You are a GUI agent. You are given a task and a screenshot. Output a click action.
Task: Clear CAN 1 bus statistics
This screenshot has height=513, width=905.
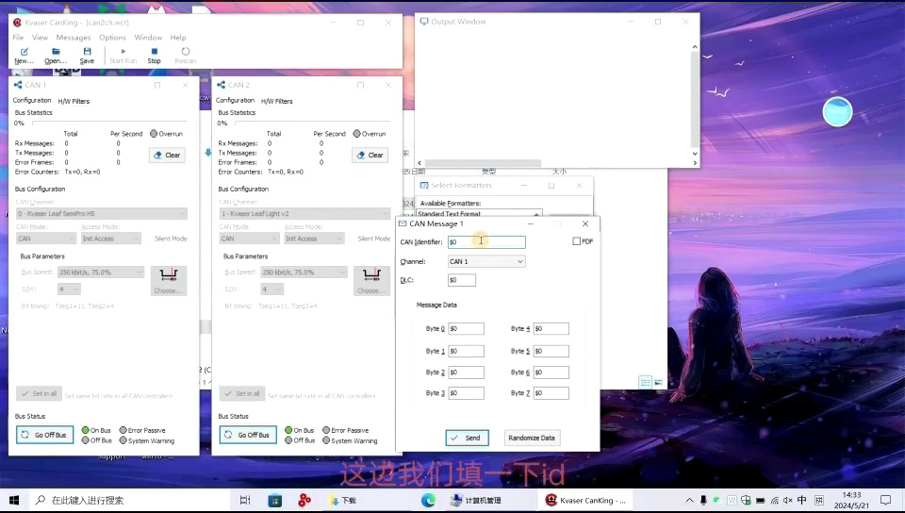[168, 156]
